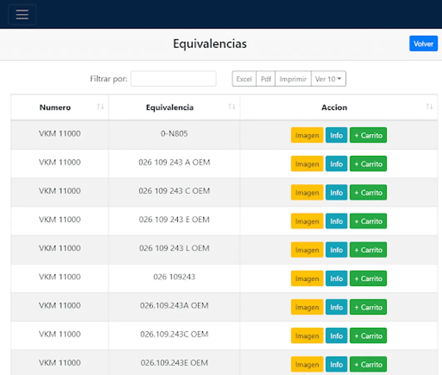442x375 pixels.
Task: Open the hamburger navigation menu
Action: click(x=22, y=15)
